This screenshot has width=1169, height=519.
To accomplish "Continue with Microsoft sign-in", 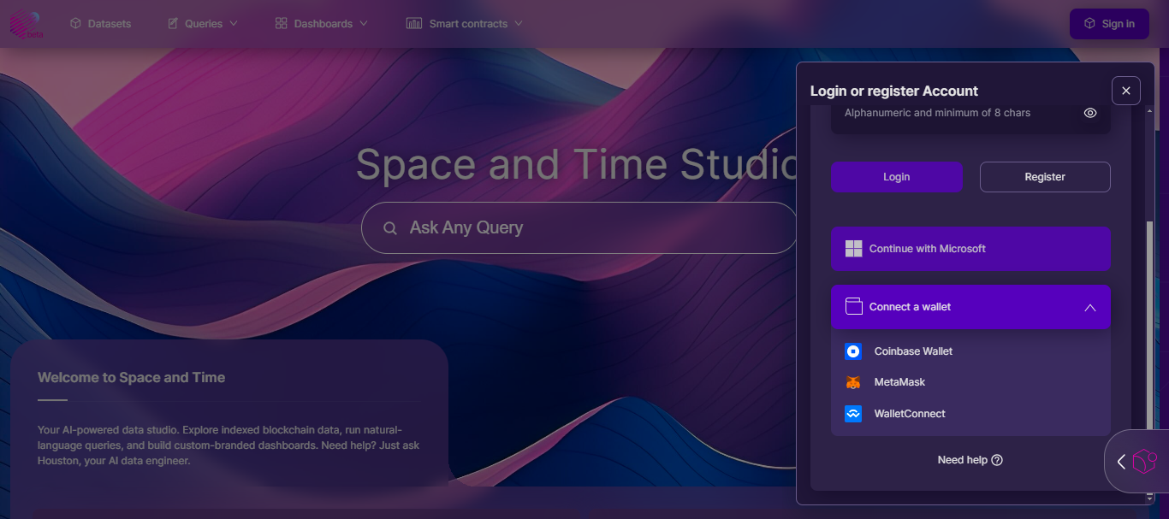I will coord(970,249).
